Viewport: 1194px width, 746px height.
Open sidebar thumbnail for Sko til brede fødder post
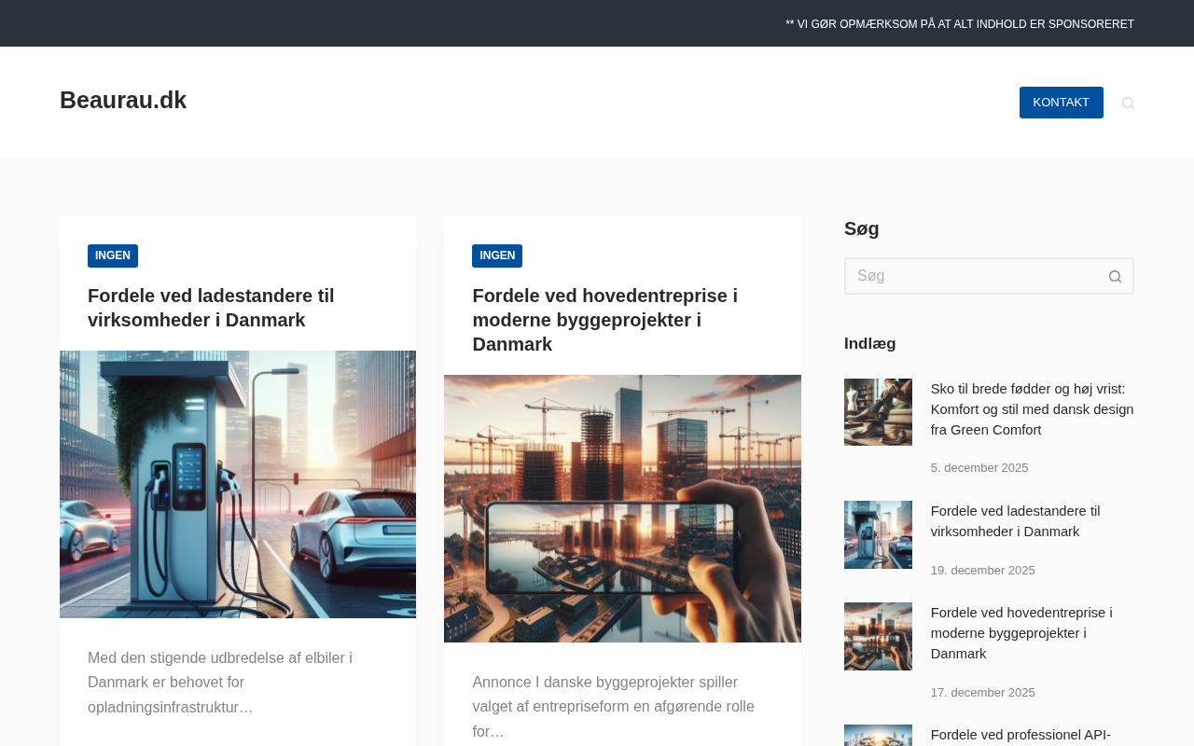click(x=878, y=412)
